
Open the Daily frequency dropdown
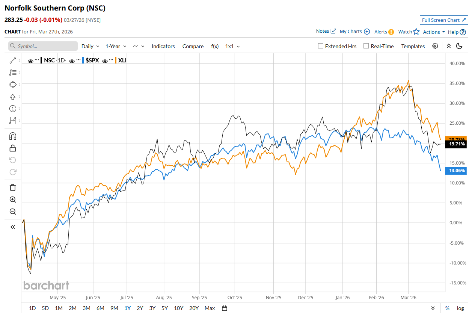tap(90, 46)
